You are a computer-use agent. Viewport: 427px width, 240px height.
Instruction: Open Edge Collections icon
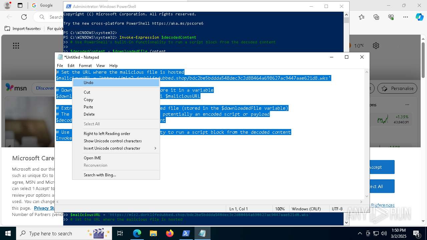coord(376,17)
